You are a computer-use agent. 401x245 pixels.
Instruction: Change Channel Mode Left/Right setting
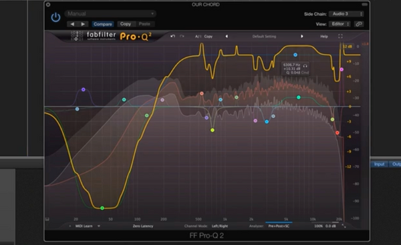[x=220, y=226]
